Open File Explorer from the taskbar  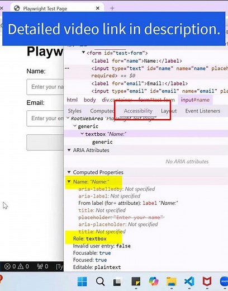pyautogui.click(x=172, y=281)
